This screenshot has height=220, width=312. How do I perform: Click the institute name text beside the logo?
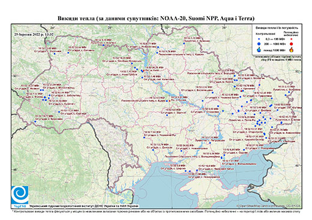pos(83,206)
